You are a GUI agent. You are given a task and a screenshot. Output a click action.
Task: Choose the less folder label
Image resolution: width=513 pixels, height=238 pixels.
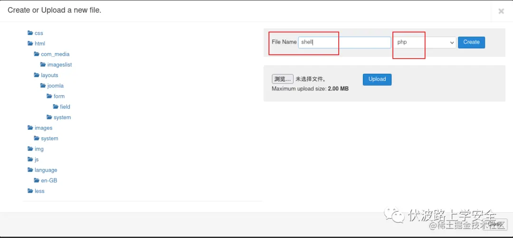[39, 191]
